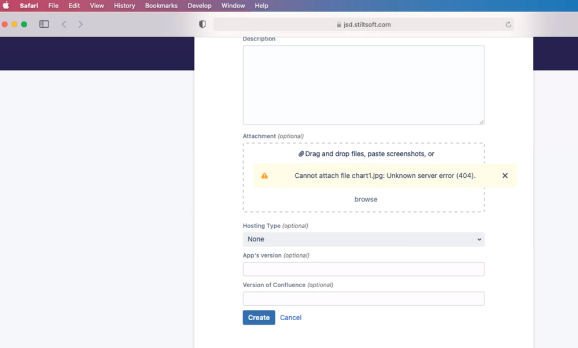Click the 'Hosting Type (optional)' label

coord(275,226)
